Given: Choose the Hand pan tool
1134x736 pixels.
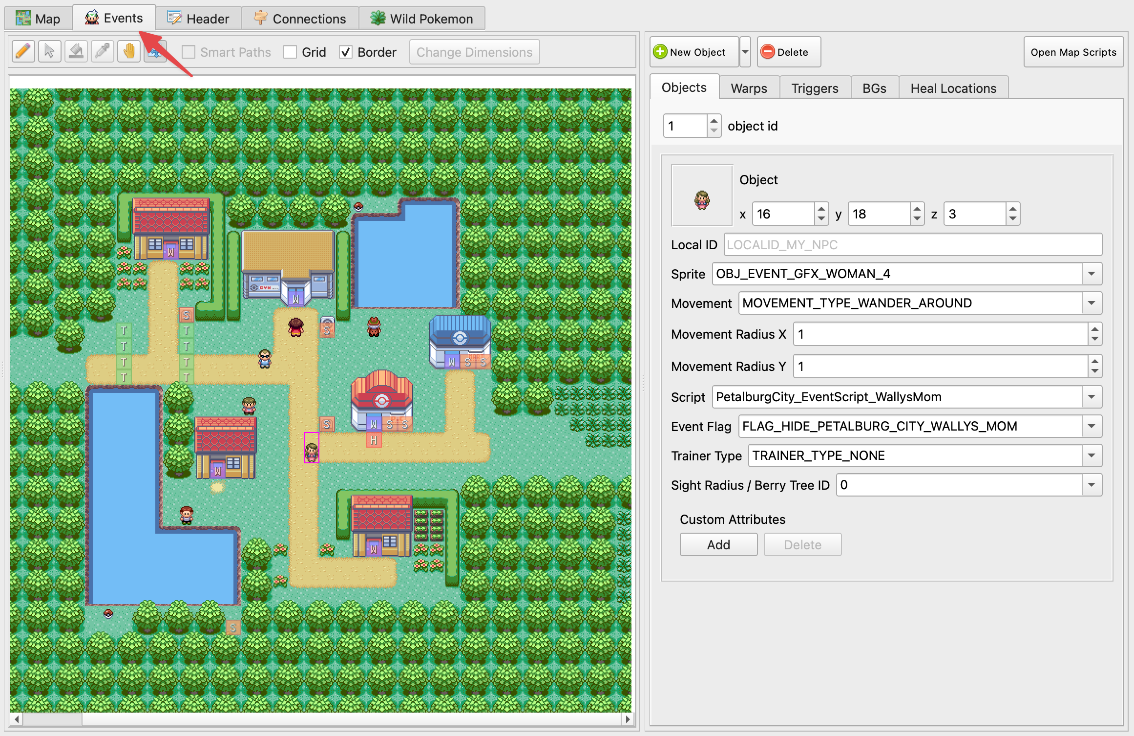Looking at the screenshot, I should [128, 51].
